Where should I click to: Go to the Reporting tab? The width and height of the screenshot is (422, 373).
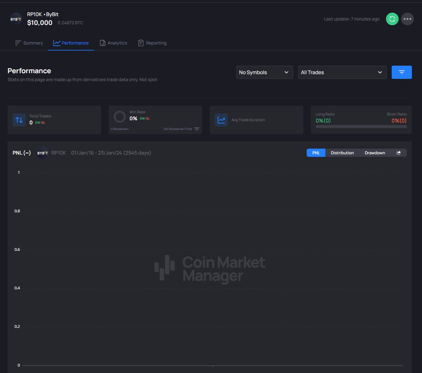[152, 43]
